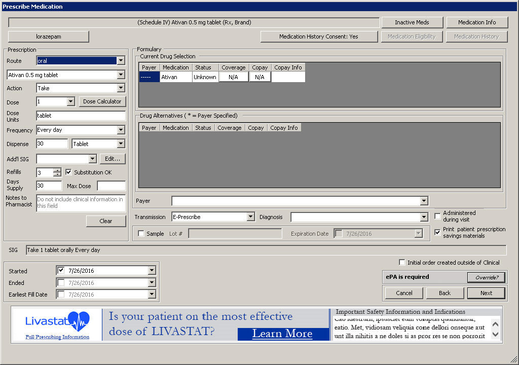Screen dimensions: 519x365
Task: Open the Started date picker arrow
Action: point(152,271)
